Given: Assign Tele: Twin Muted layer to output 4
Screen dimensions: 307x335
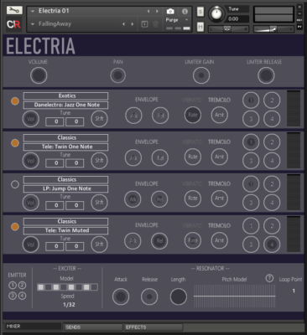Looking at the screenshot, I should point(272,245).
